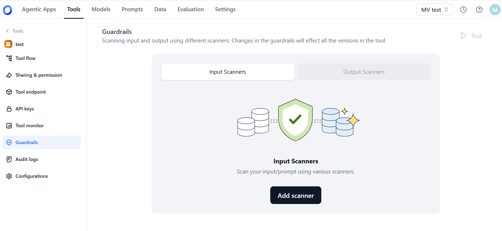This screenshot has width=502, height=231.
Task: Click the app logo in the top-left corner
Action: [7, 10]
